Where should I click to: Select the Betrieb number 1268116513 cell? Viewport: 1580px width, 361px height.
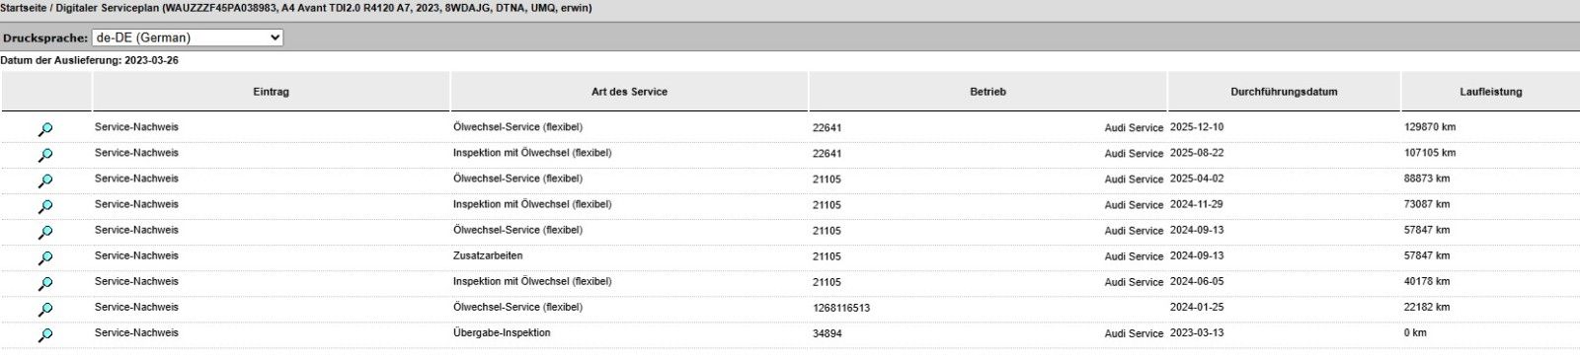coord(841,308)
